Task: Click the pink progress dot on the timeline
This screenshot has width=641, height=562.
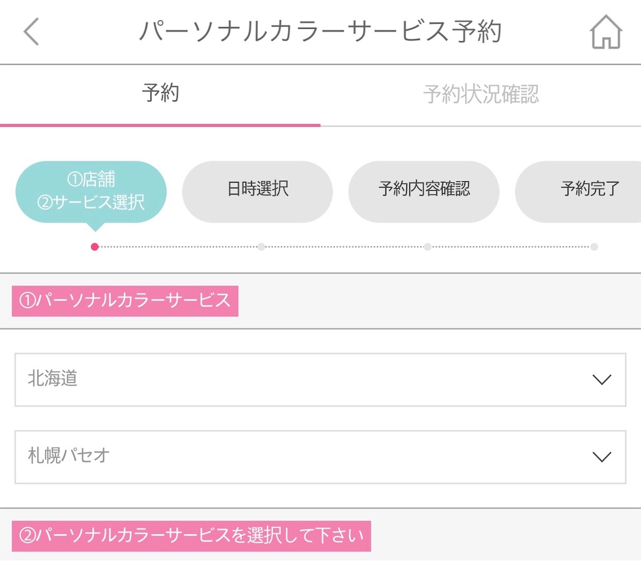Action: pos(95,246)
